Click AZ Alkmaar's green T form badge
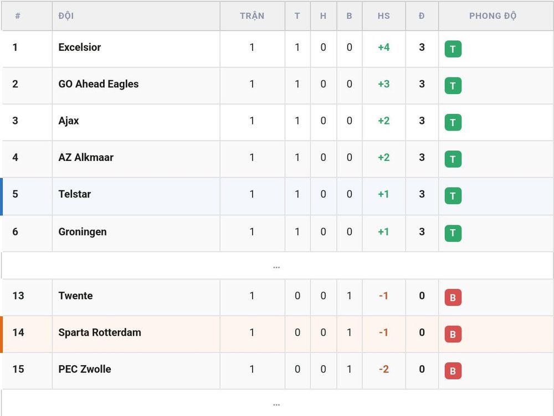 tap(453, 159)
